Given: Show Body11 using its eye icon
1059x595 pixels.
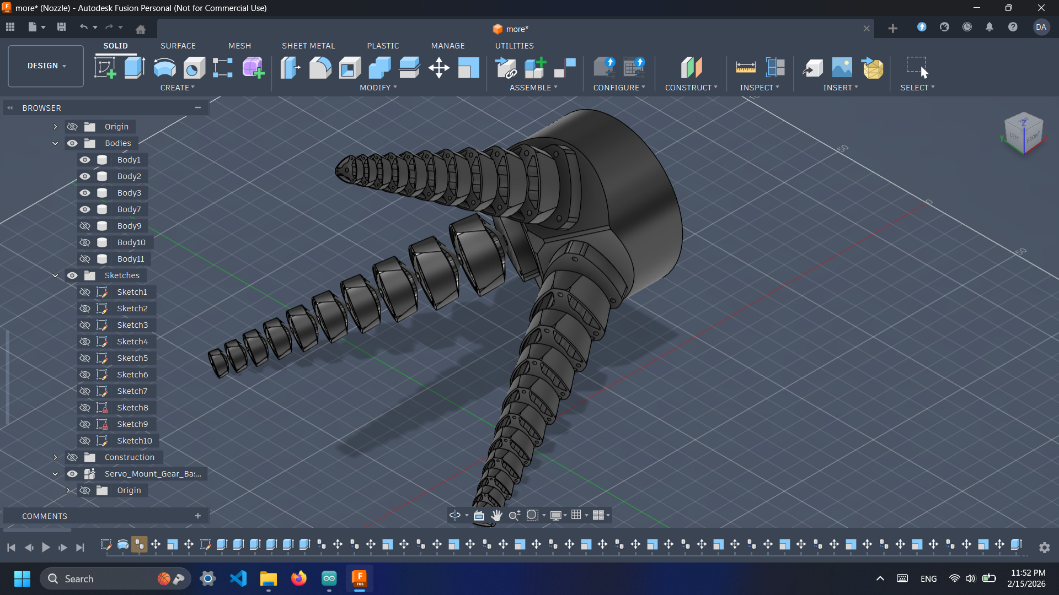Looking at the screenshot, I should (85, 259).
